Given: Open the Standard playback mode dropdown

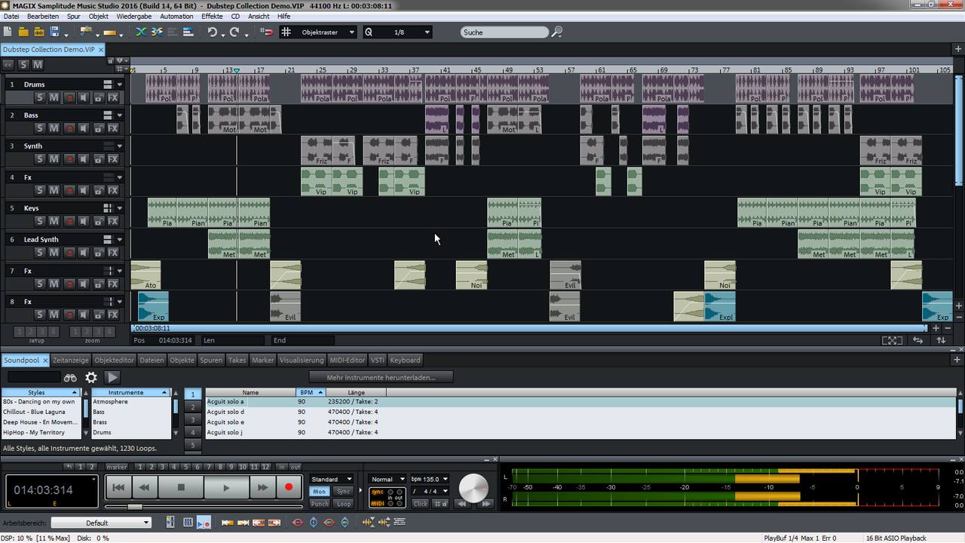Looking at the screenshot, I should click(332, 479).
